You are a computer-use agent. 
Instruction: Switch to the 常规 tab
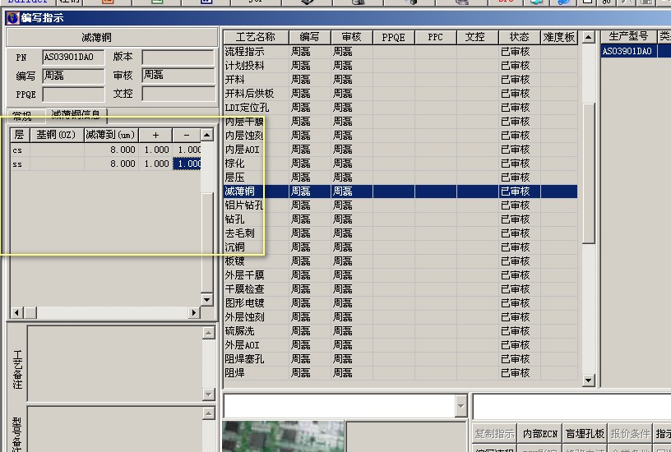pyautogui.click(x=25, y=115)
